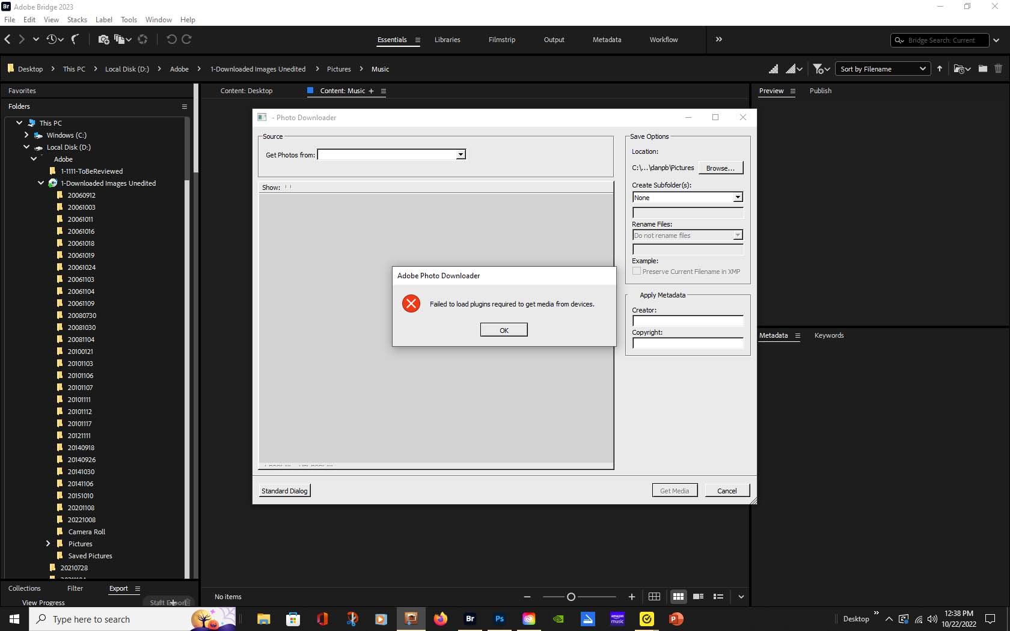1010x631 pixels.
Task: Select the 1-1111-ToBeReviewed folder
Action: click(x=91, y=171)
